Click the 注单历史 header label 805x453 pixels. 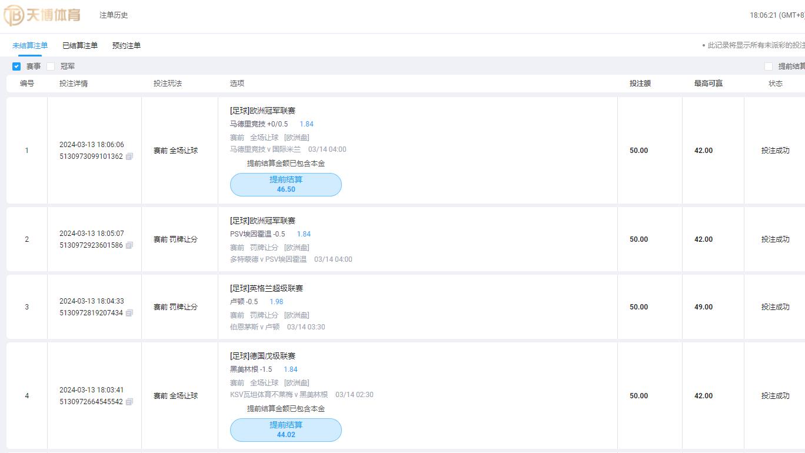pos(114,15)
